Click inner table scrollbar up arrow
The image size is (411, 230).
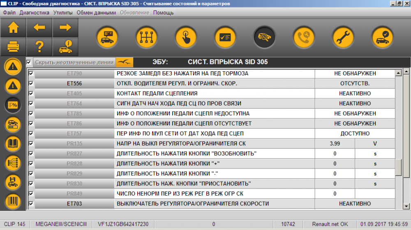(x=398, y=73)
